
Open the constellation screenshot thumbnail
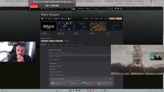point(114,26)
